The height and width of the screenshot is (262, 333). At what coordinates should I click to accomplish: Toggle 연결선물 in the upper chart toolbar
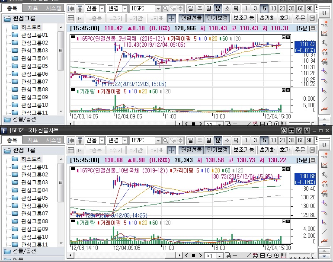click(x=191, y=18)
